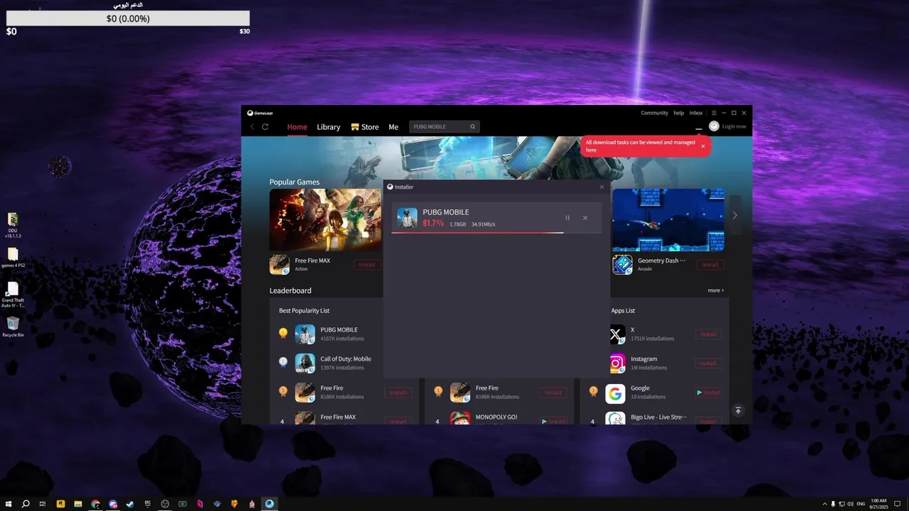Open the notification center icon
The width and height of the screenshot is (909, 511).
coord(898,504)
